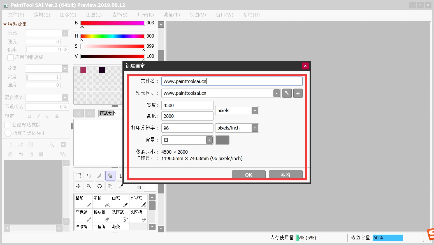The width and height of the screenshot is (434, 245).
Task: Click the 文件名 text field
Action: (x=232, y=81)
